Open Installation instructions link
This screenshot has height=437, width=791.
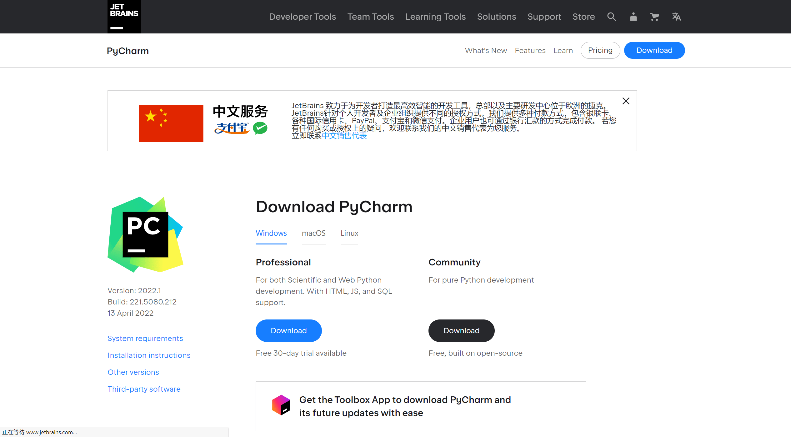pyautogui.click(x=149, y=355)
